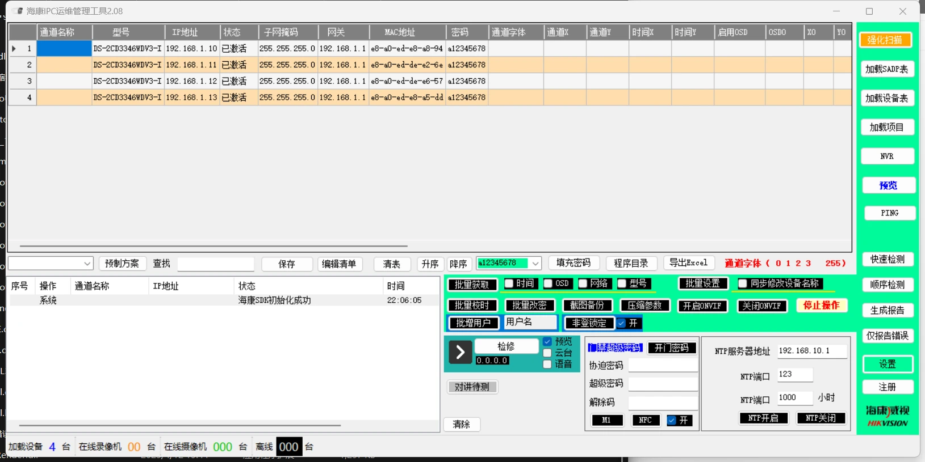Check the 云台 checkbox
Viewport: 925px width, 462px height.
547,353
